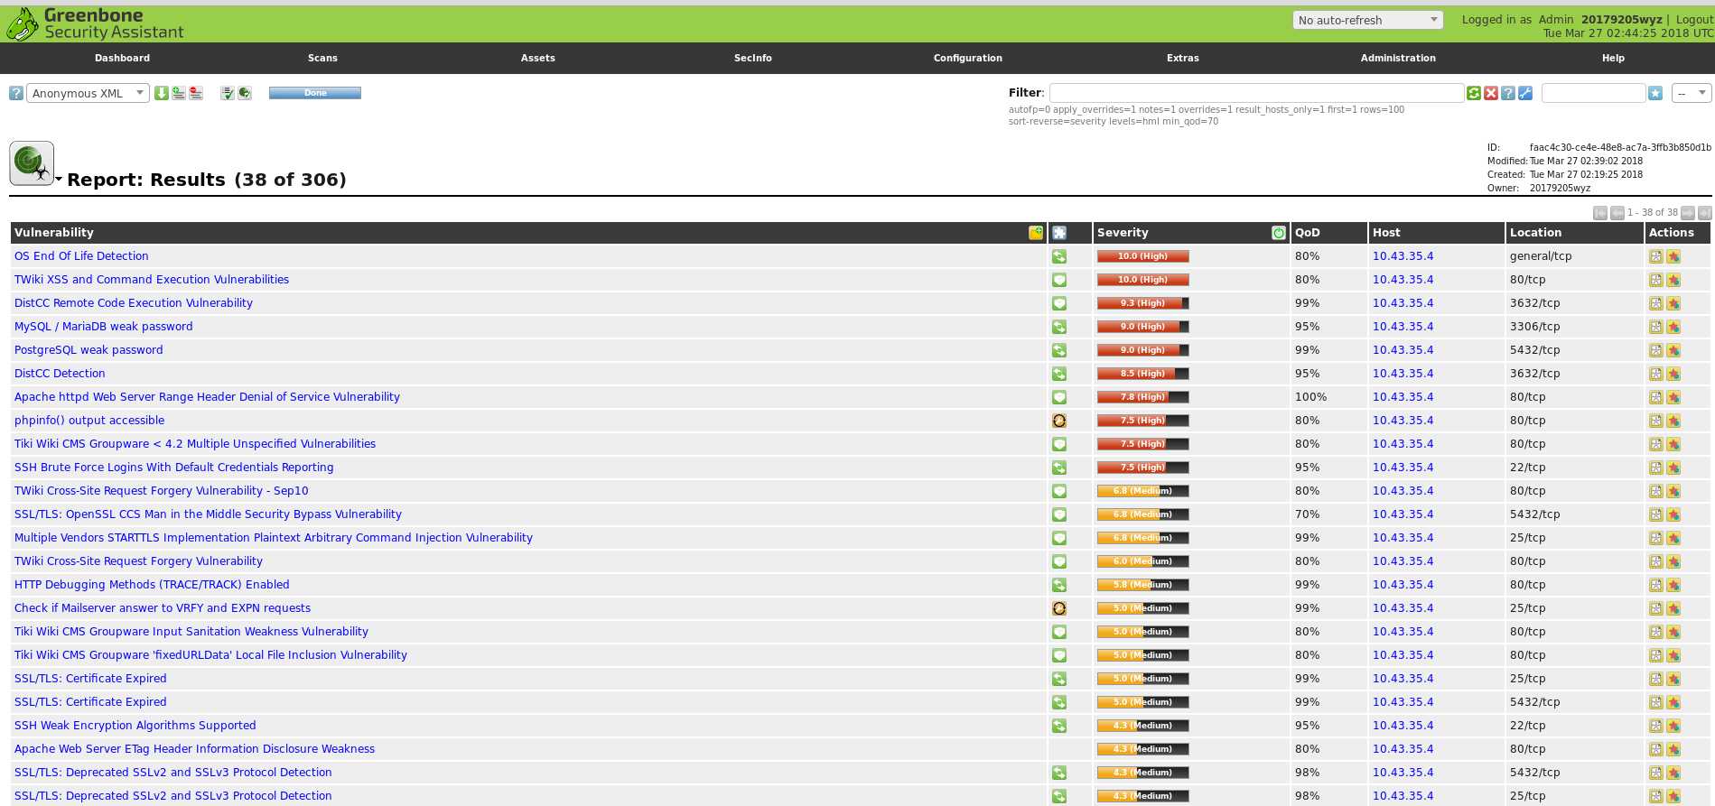The height and width of the screenshot is (806, 1715).
Task: Click the Done progress bar
Action: tap(315, 93)
